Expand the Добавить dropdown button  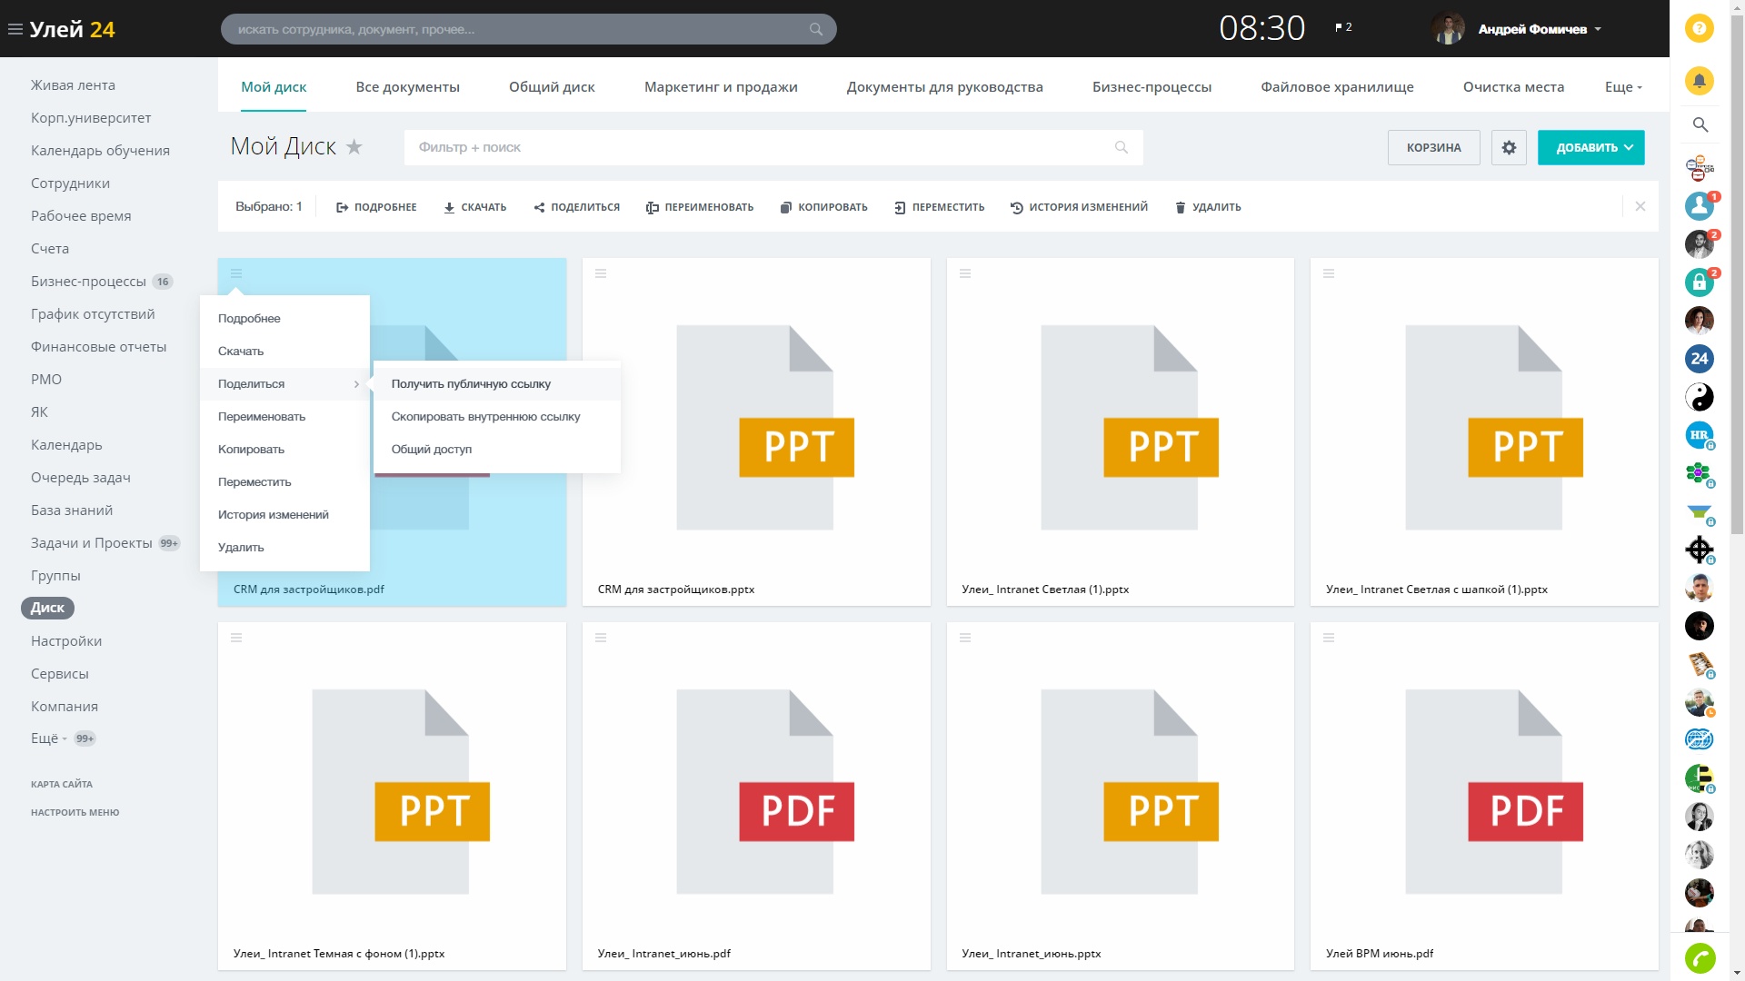1590,147
